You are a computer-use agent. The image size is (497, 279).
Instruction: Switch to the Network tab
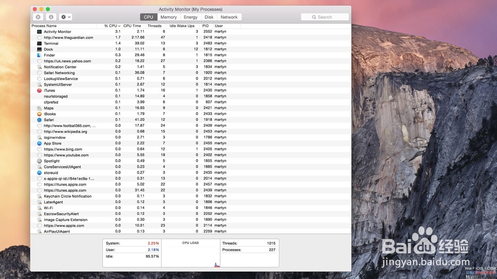[229, 17]
